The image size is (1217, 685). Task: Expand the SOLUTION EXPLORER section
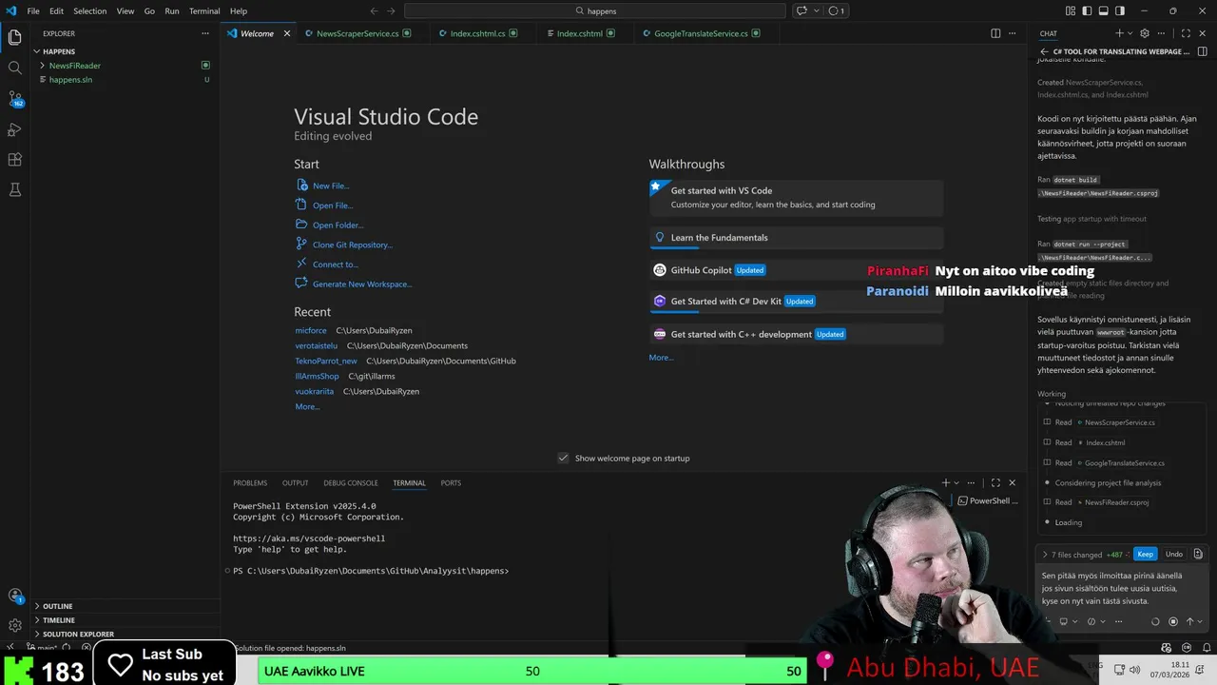pyautogui.click(x=77, y=634)
